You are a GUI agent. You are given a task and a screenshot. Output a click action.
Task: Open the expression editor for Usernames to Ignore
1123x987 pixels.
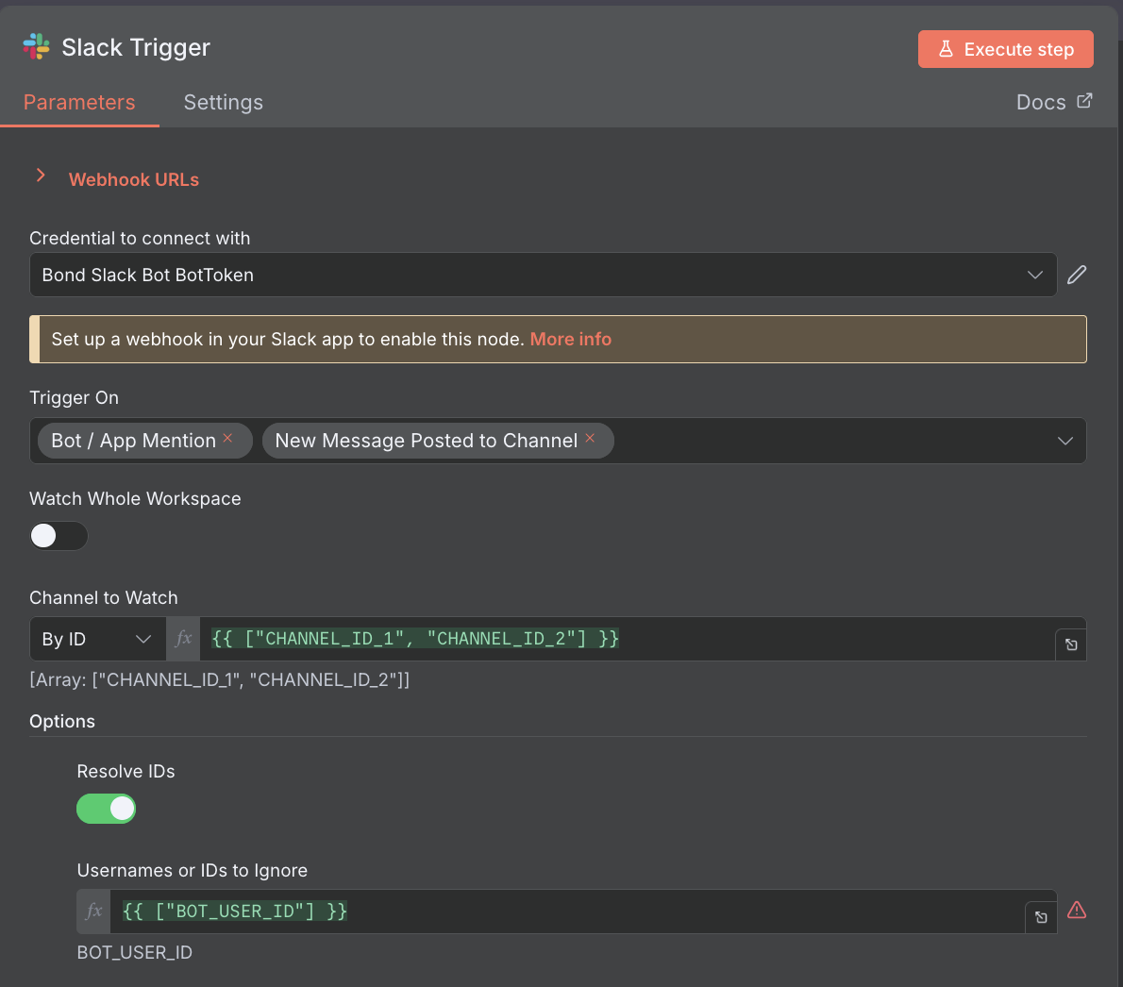[x=1040, y=916]
